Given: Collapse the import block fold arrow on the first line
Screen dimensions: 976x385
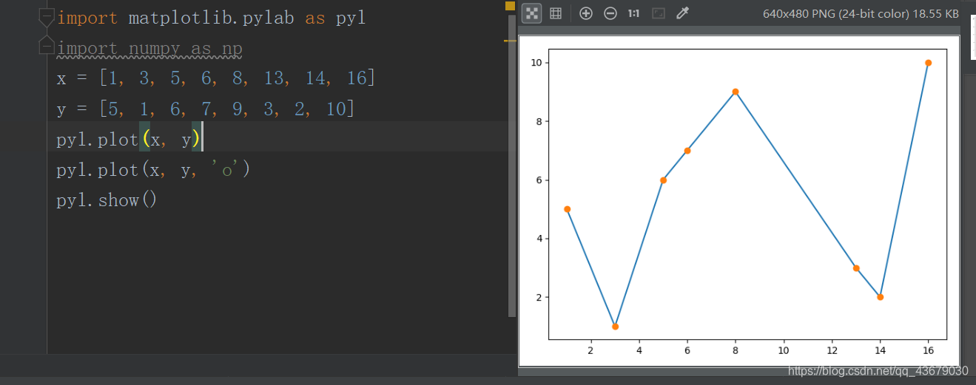Looking at the screenshot, I should [x=46, y=18].
